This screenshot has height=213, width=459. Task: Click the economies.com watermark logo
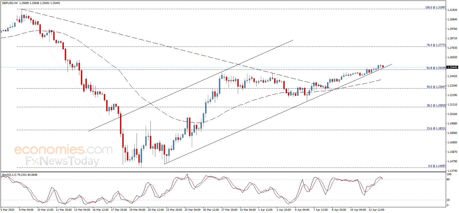63,149
